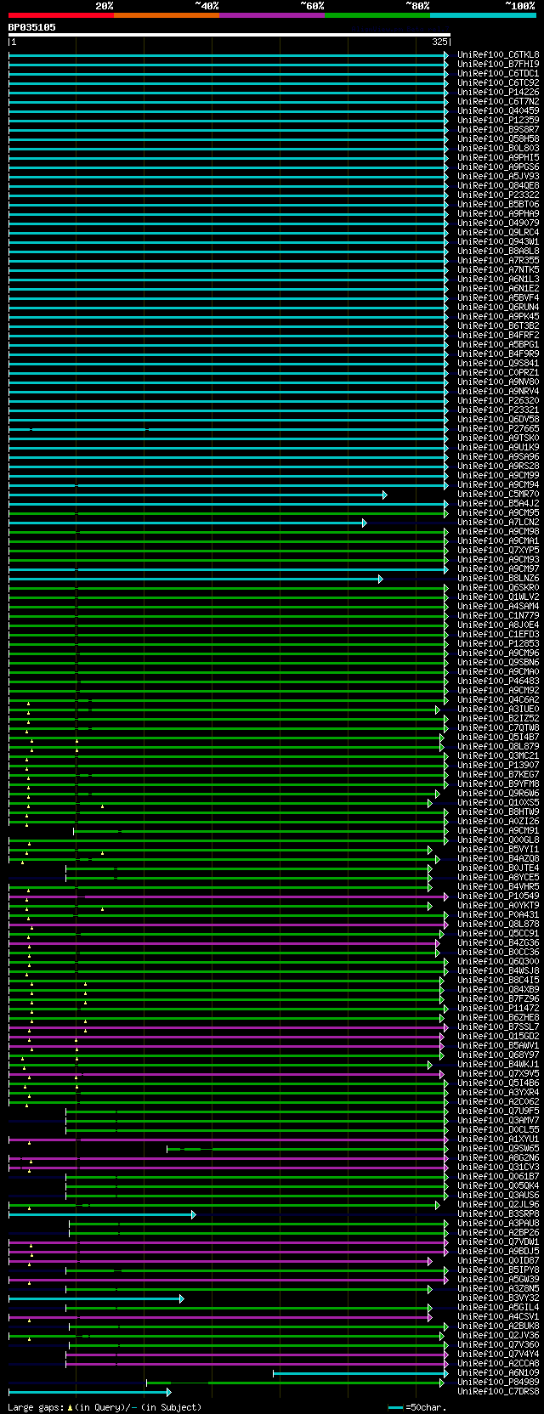Select label UniRef100_Q9S841
This screenshot has width=544, height=1414.
[x=498, y=363]
